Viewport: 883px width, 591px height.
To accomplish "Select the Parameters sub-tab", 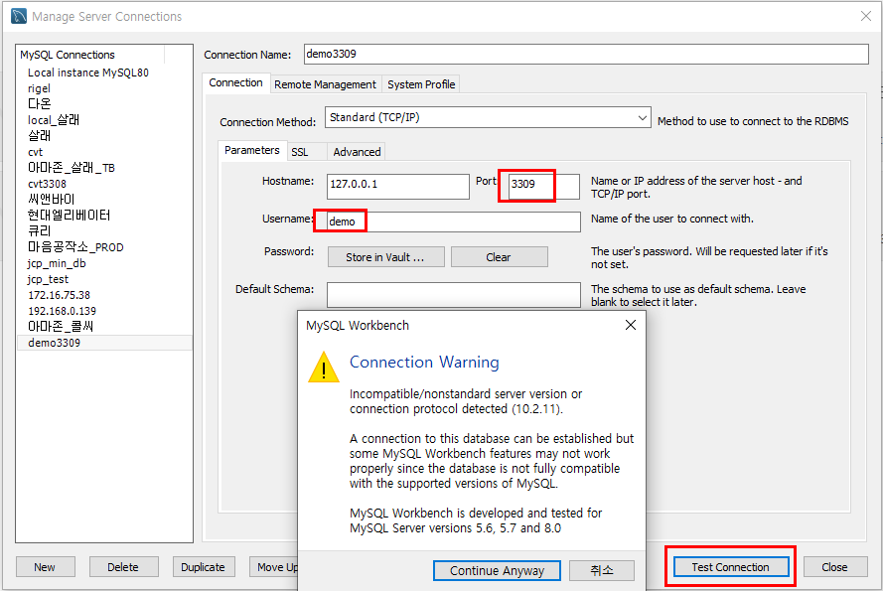I will (x=251, y=150).
